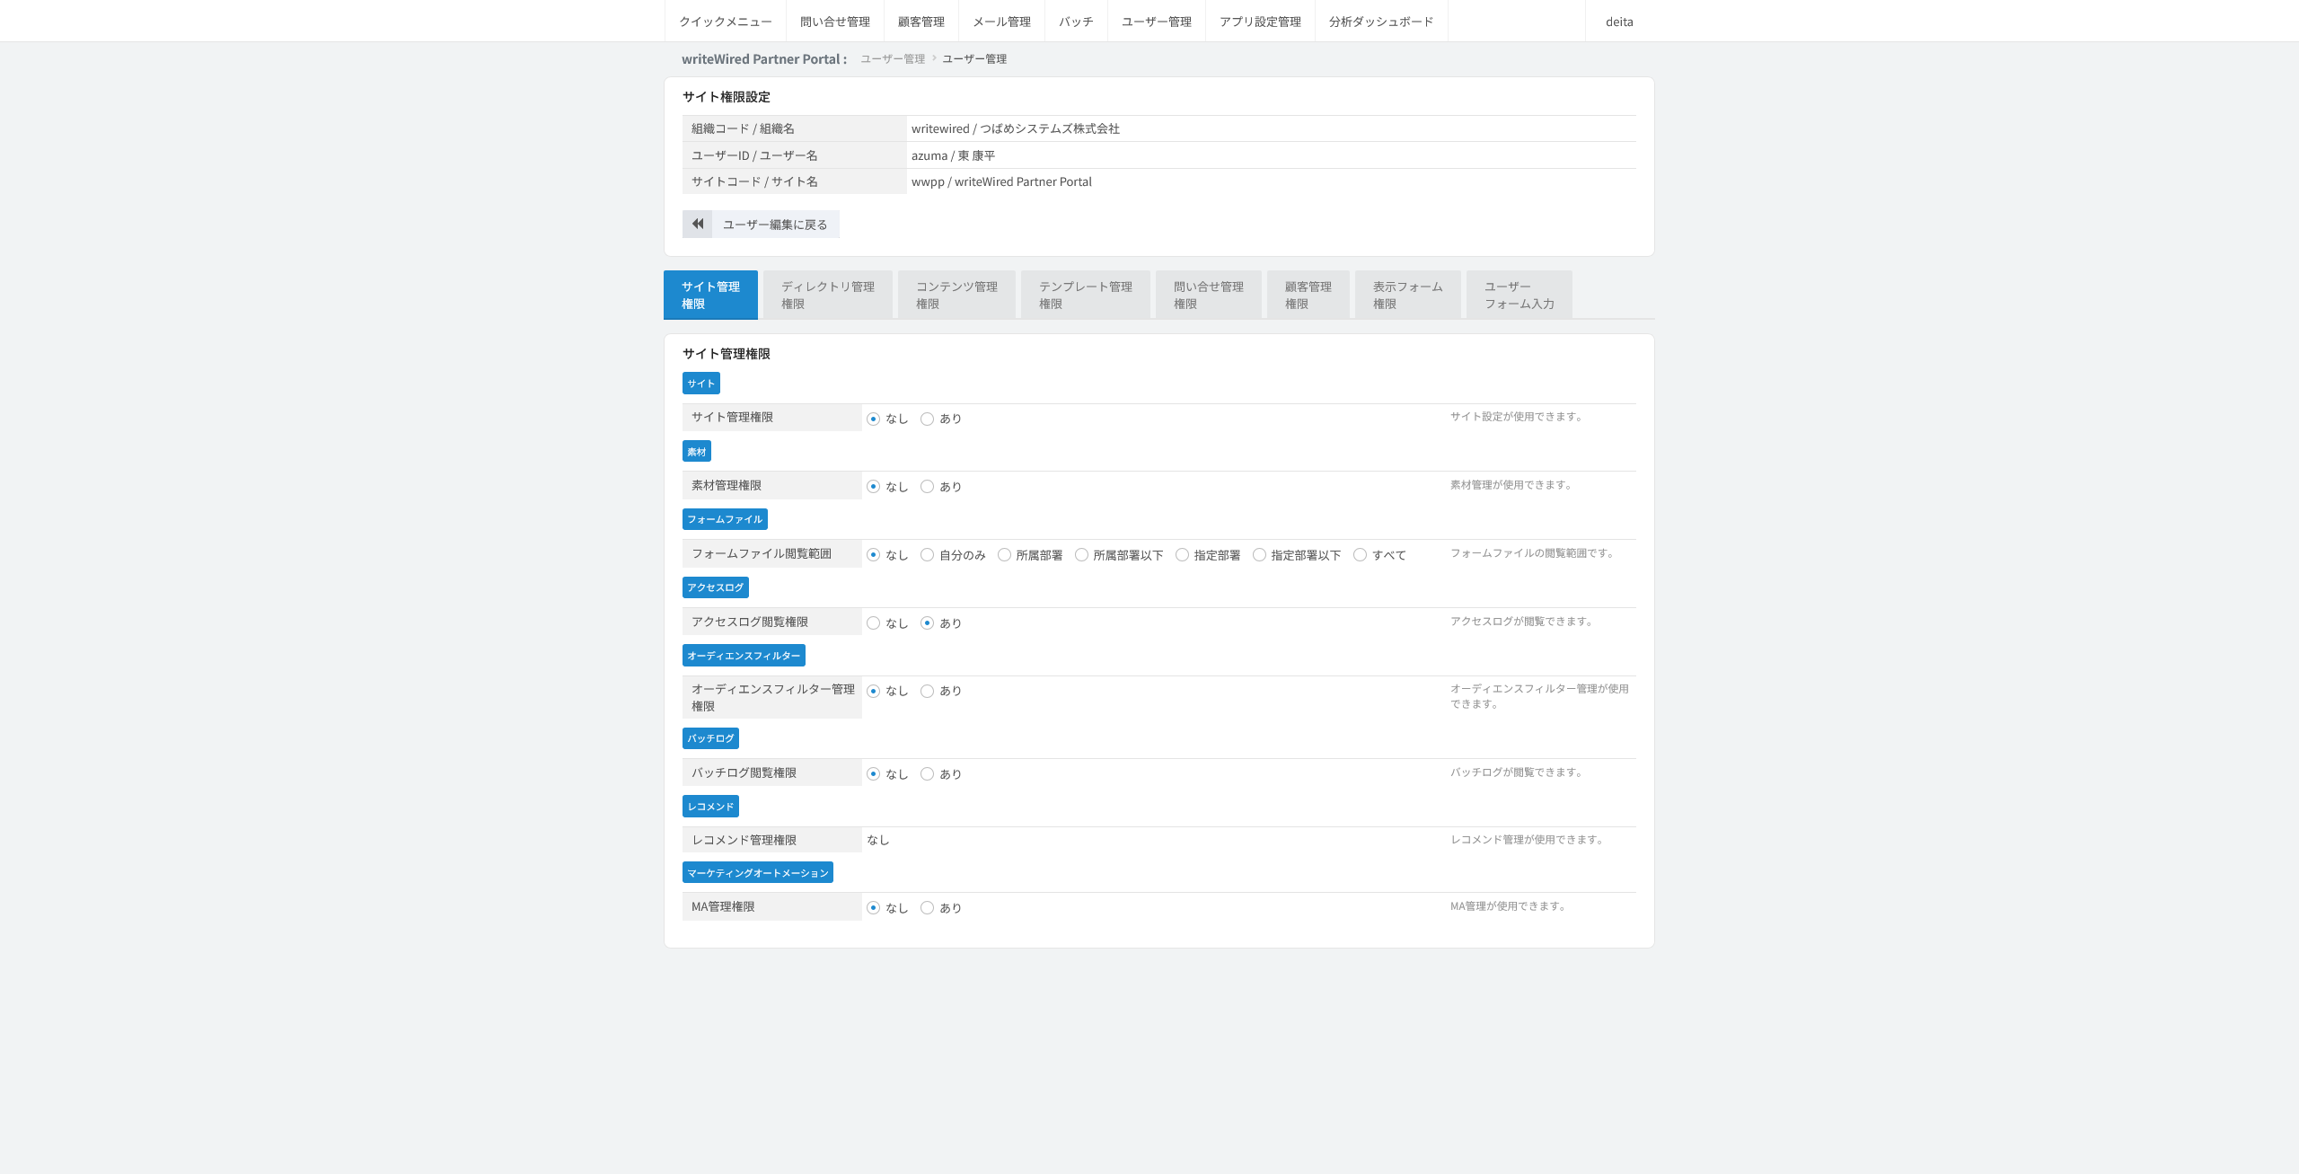Set 素材管理権限 to あり
Screen dimensions: 2299x1174
[927, 487]
